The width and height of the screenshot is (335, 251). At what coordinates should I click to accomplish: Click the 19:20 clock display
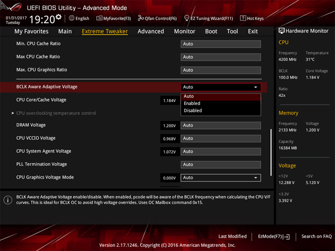point(42,20)
